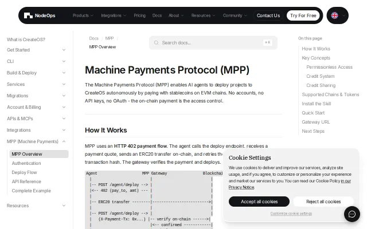Image resolution: width=367 pixels, height=229 pixels.
Task: Expand the CLI sidebar section
Action: pyautogui.click(x=36, y=61)
